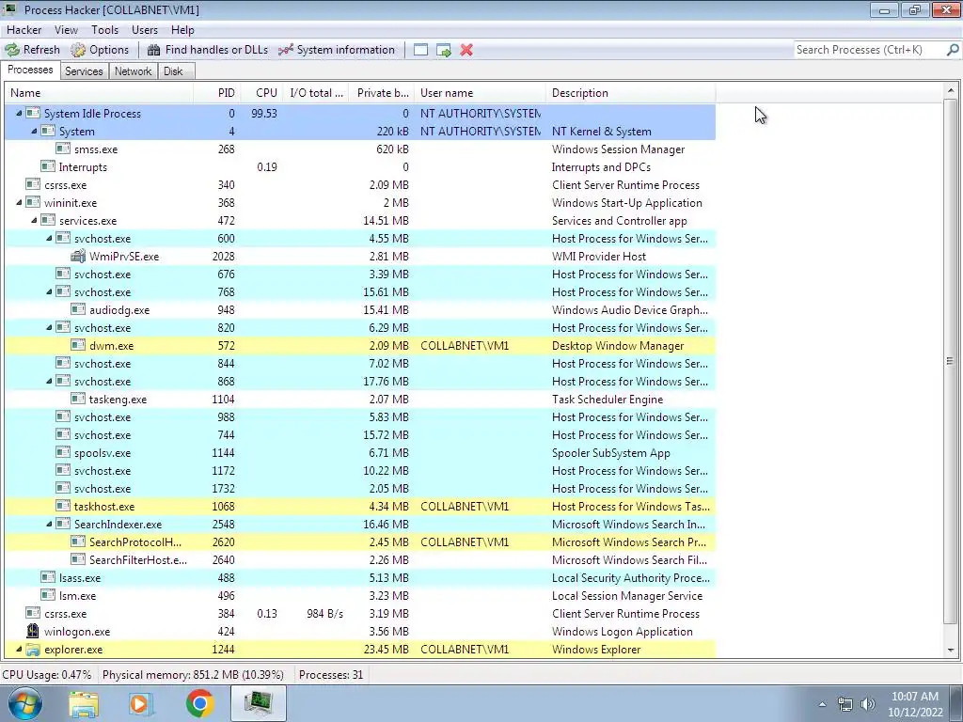
Task: Launch Google Chrome from the taskbar
Action: [199, 703]
